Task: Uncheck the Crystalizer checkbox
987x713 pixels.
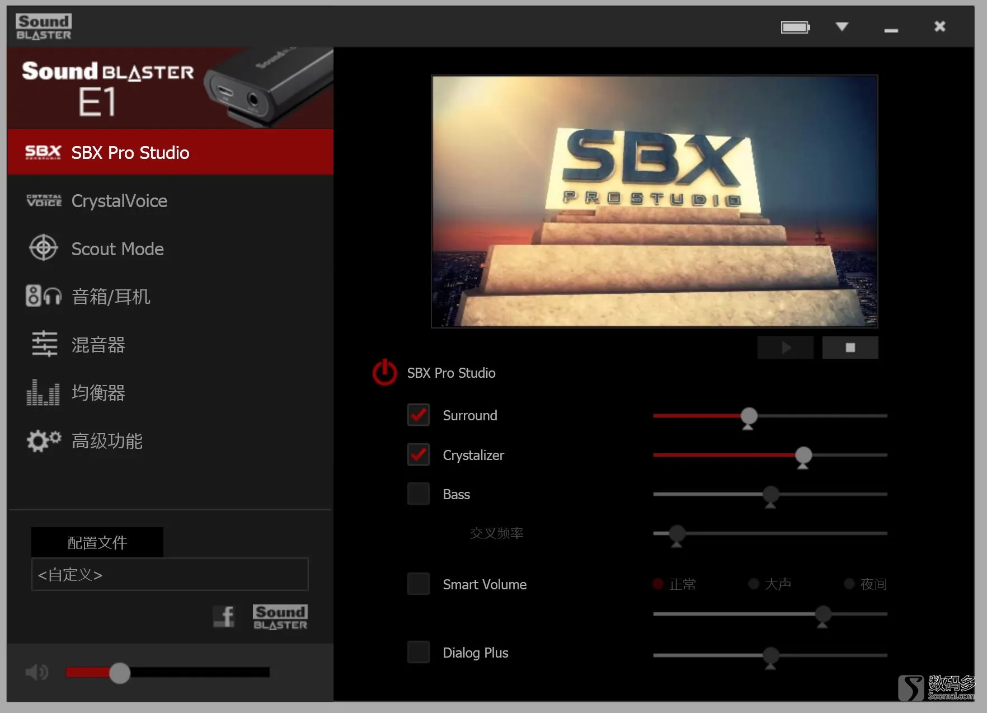Action: (x=419, y=454)
